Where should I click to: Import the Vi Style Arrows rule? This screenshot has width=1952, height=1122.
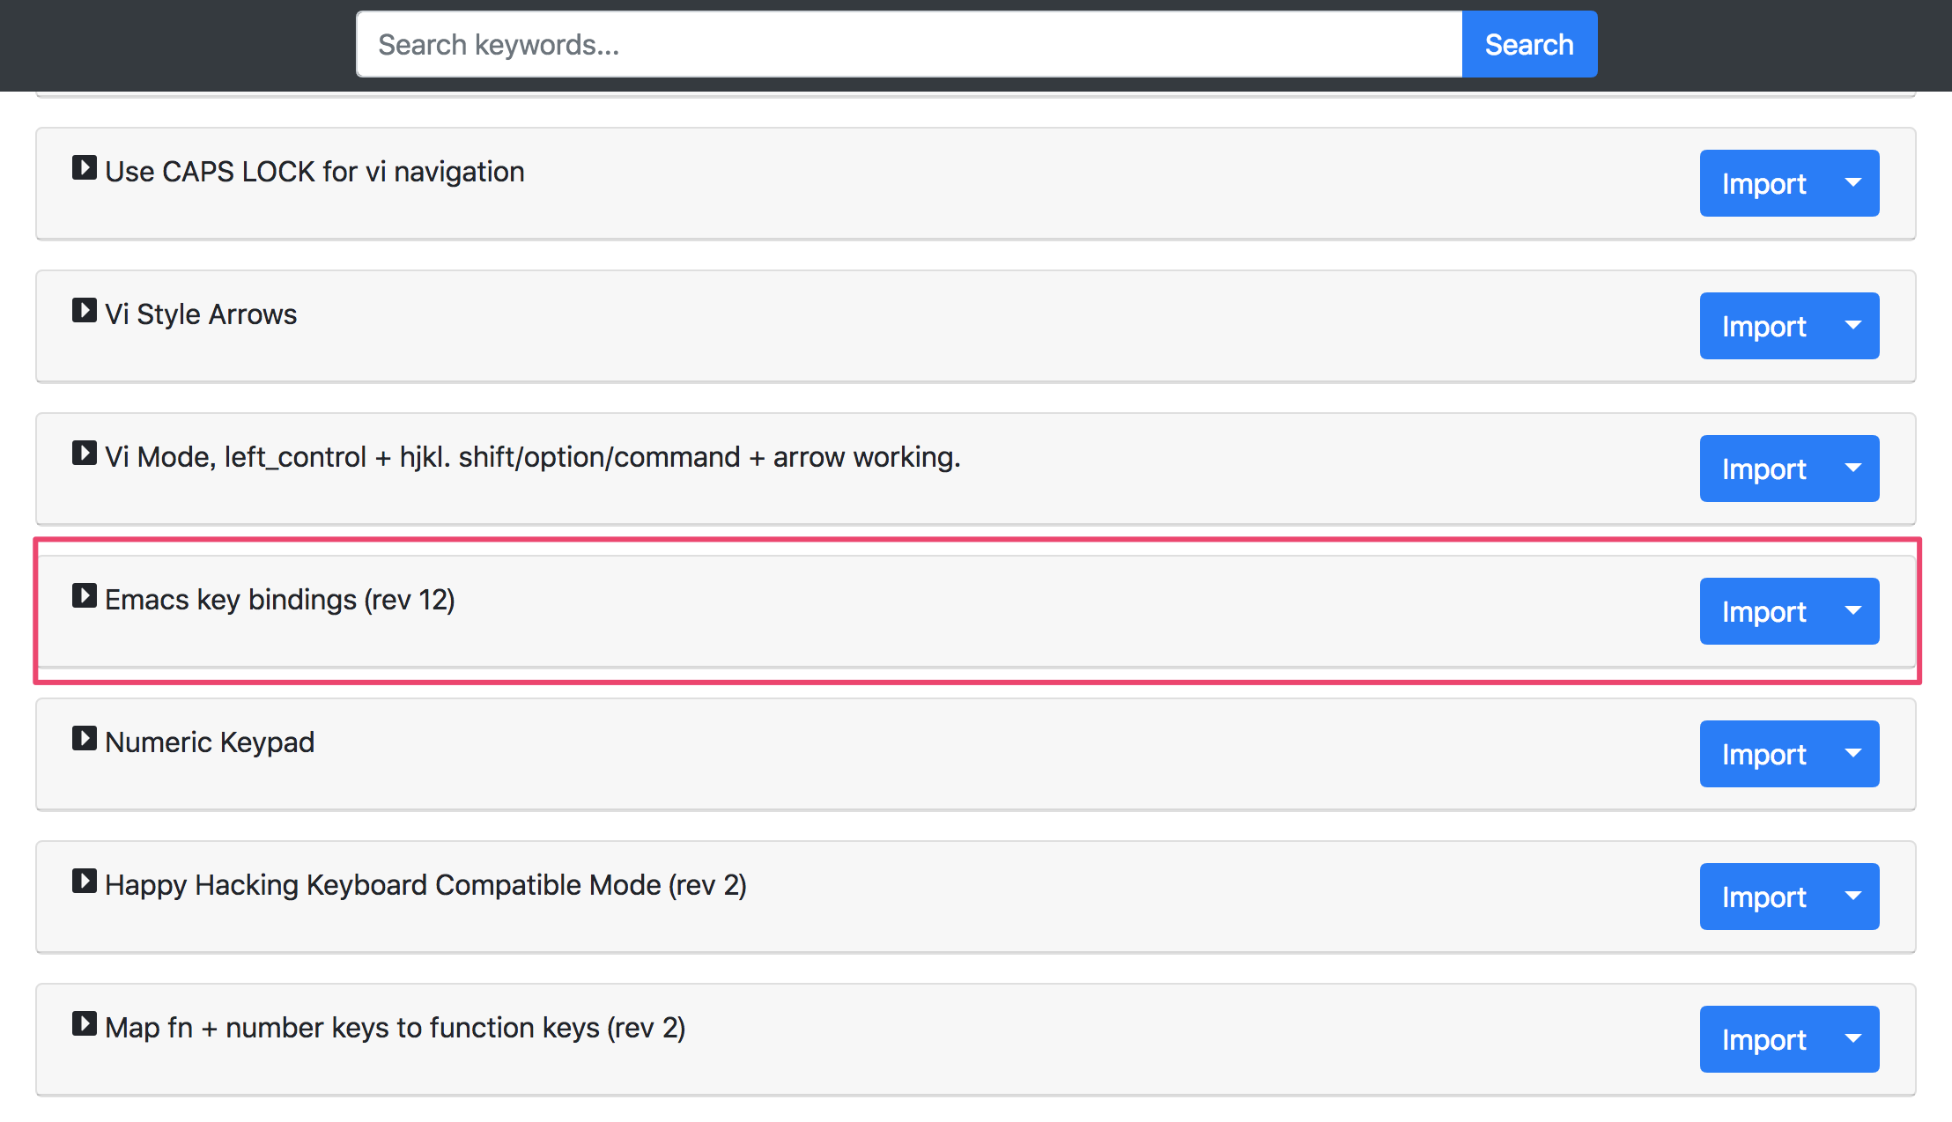pyautogui.click(x=1763, y=326)
